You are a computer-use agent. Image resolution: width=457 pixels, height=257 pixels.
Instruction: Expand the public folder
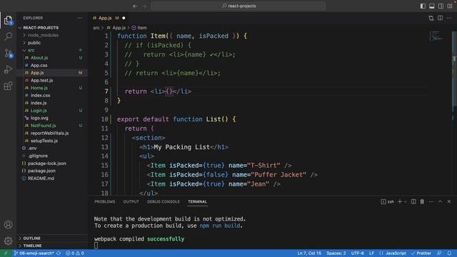[x=34, y=43]
